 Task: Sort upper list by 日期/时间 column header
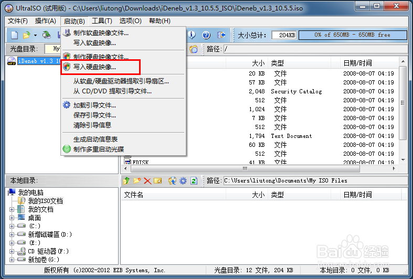(x=369, y=63)
